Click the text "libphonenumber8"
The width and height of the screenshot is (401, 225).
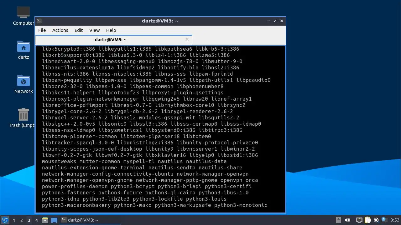click(x=200, y=86)
